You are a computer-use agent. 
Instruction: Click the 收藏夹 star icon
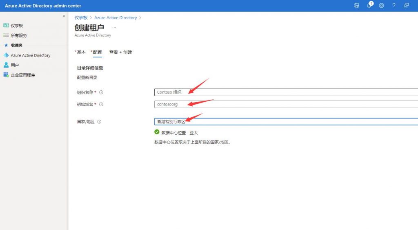point(6,45)
